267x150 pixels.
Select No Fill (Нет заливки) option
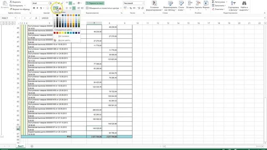tap(63, 36)
